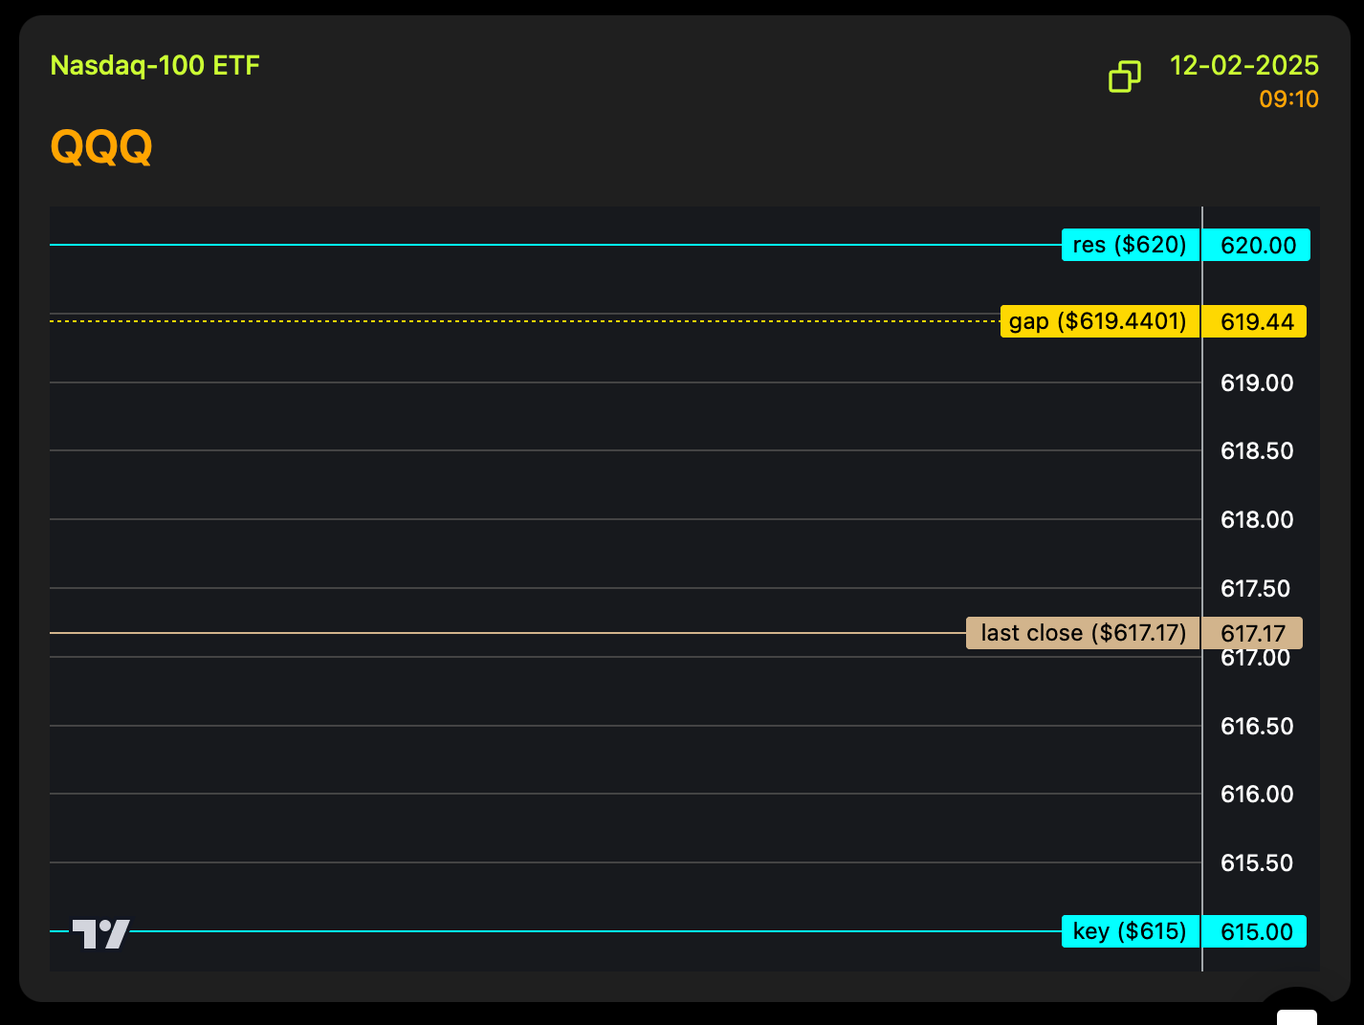Click the 09:10 timestamp
This screenshot has width=1364, height=1025.
(x=1288, y=99)
